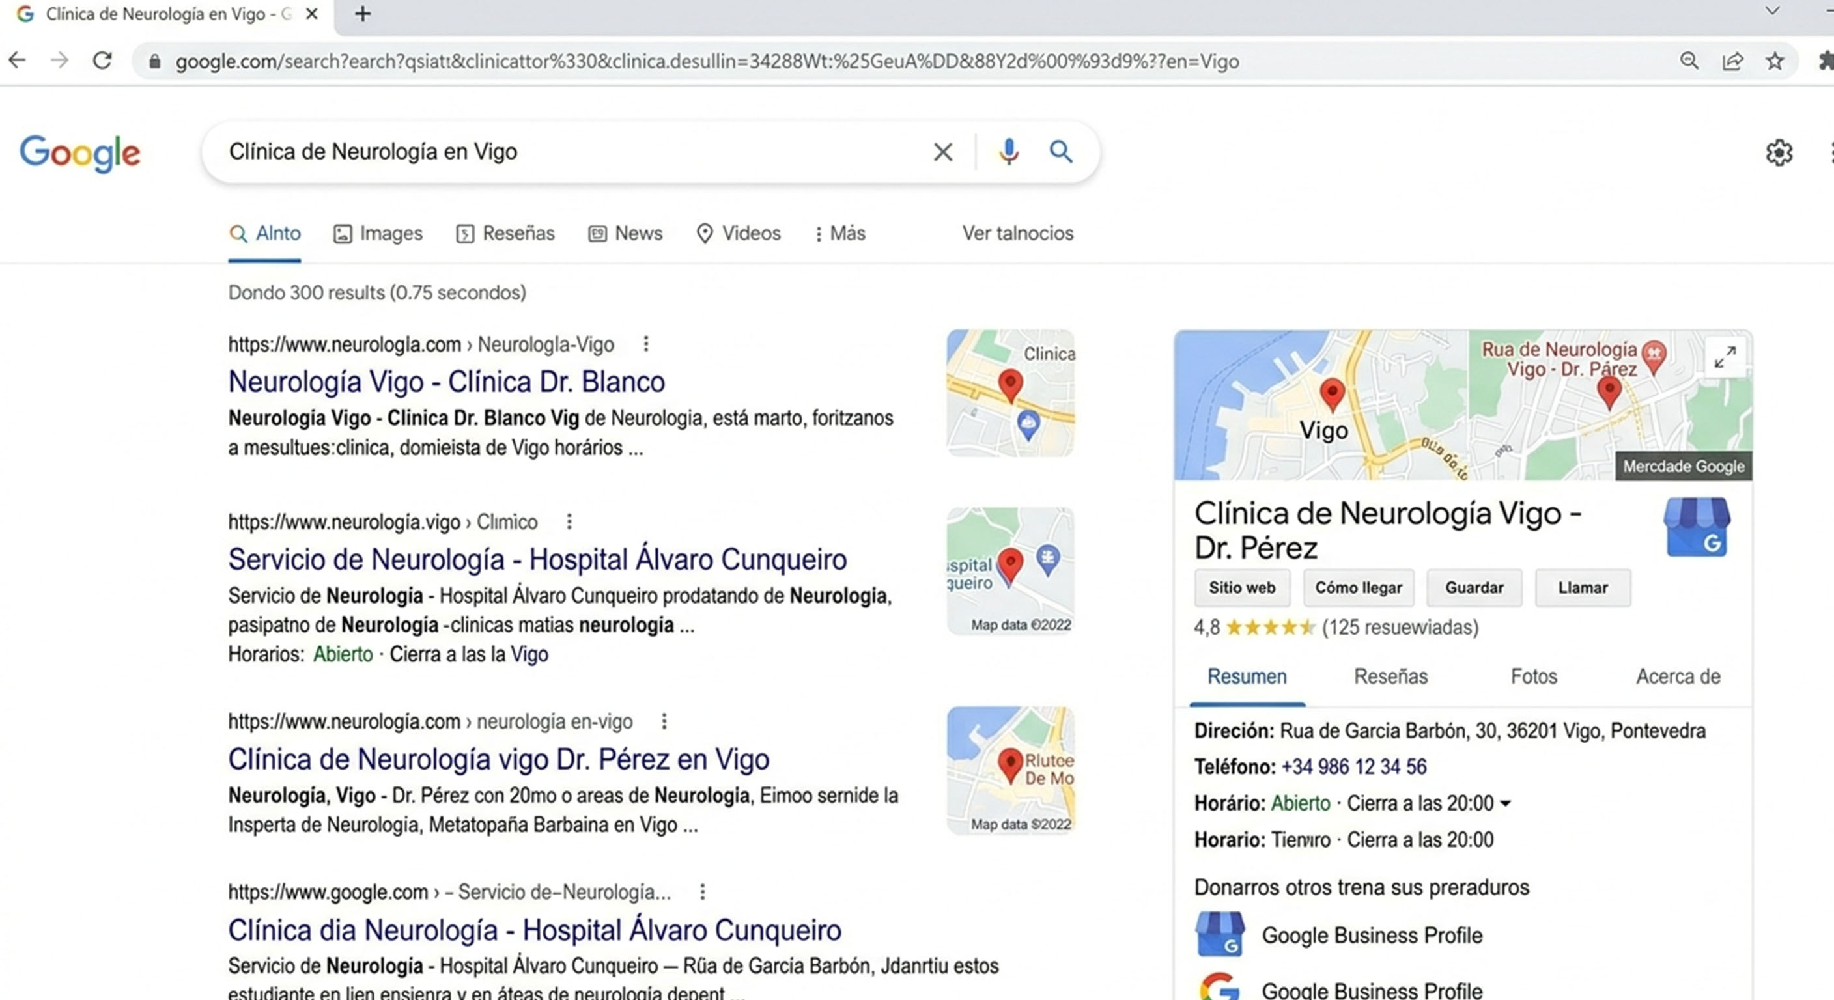Screen dimensions: 1834x1000
Task: Click the Cómo llegar directions button
Action: pyautogui.click(x=1359, y=588)
